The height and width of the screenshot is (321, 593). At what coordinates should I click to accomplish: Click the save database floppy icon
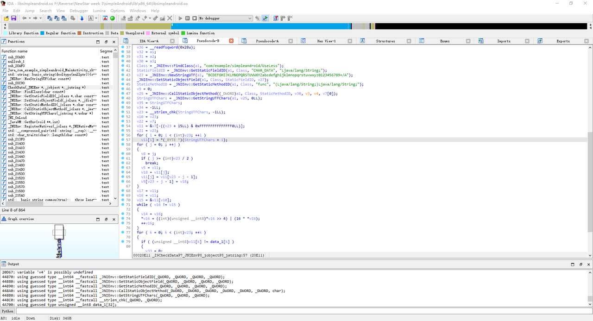point(13,18)
